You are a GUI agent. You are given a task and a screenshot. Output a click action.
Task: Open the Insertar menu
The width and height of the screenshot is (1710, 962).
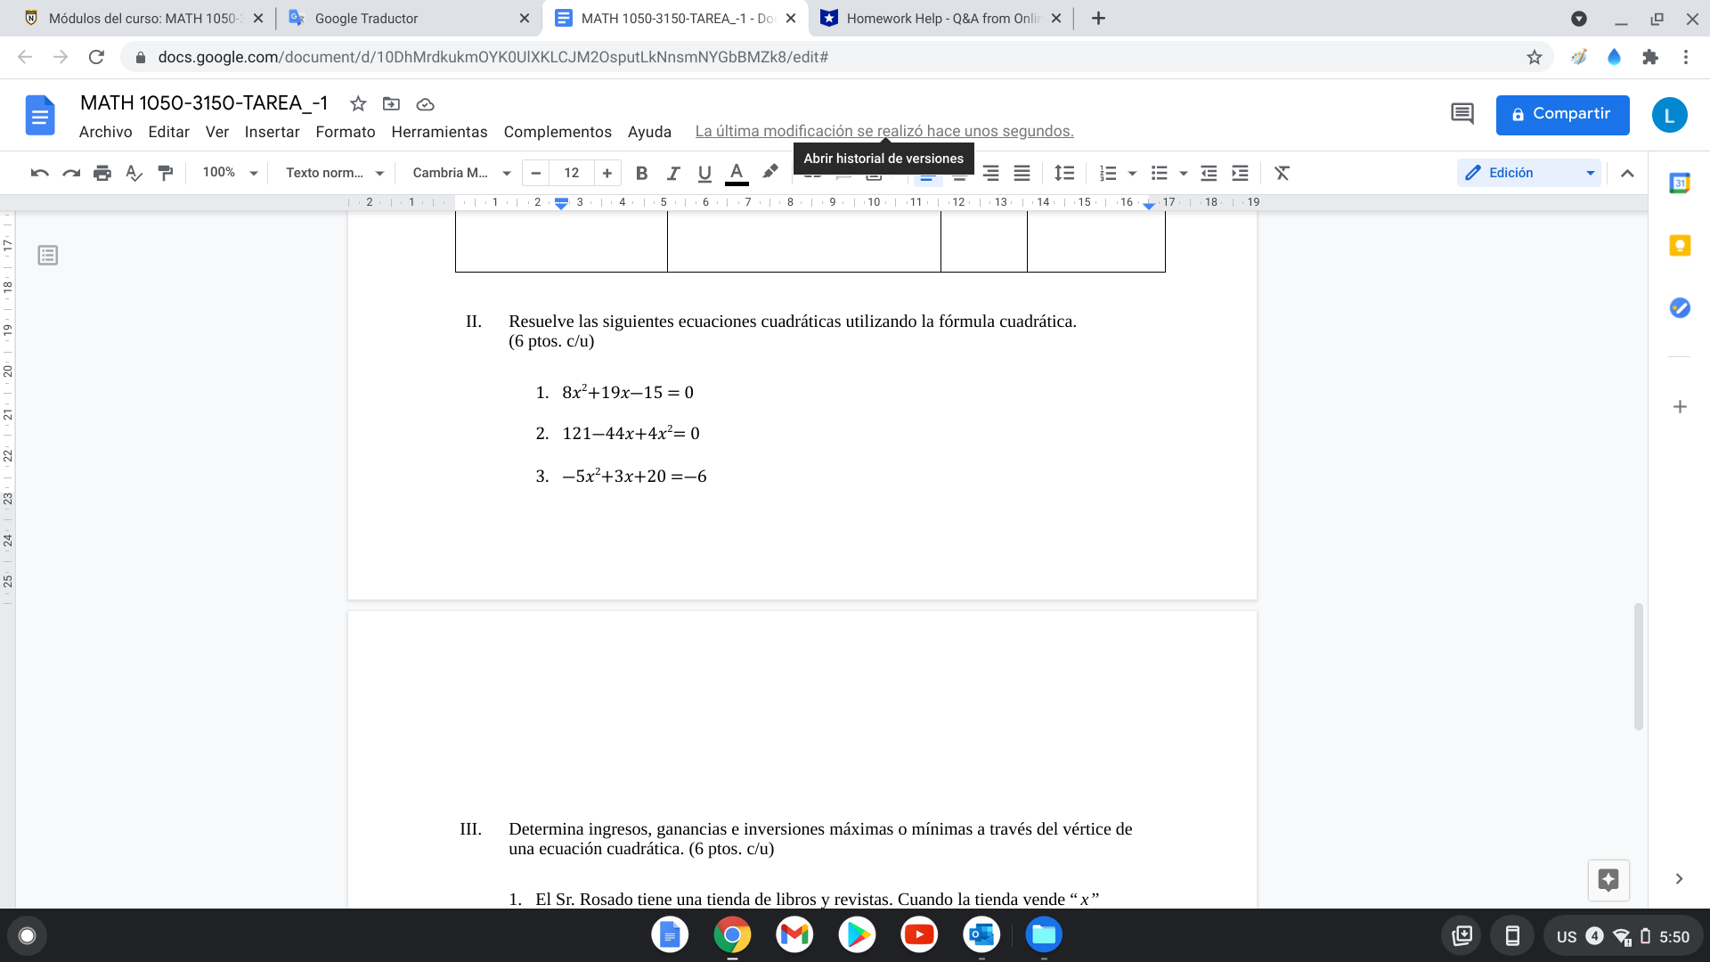273,132
